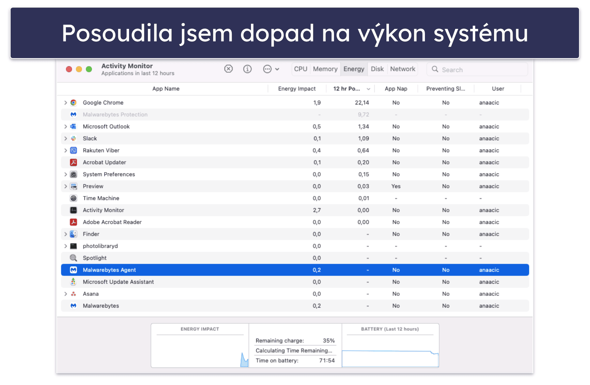Screen dimensions: 590x385
Task: Select the Spotlight row name
Action: (94, 258)
